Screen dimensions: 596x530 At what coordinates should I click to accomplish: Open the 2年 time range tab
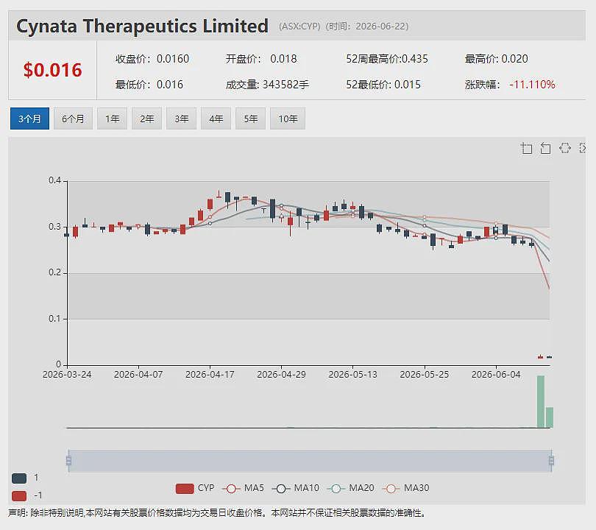[146, 119]
